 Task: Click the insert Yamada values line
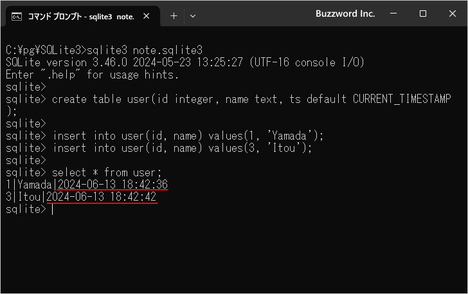(x=165, y=136)
